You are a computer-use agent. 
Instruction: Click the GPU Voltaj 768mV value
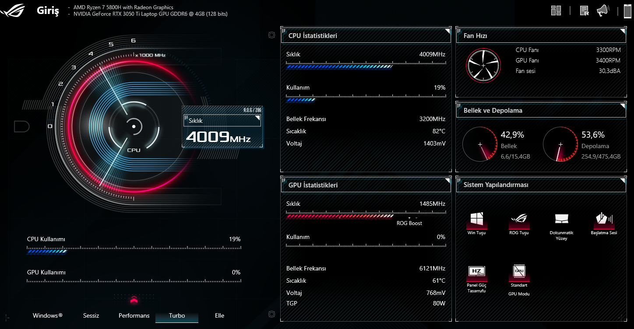point(435,293)
